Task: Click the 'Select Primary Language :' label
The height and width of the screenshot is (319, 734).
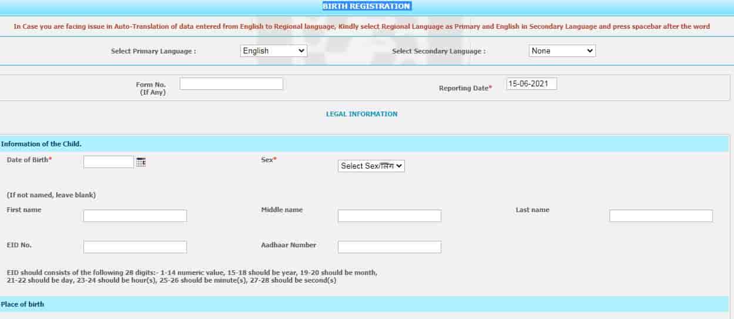Action: point(153,52)
